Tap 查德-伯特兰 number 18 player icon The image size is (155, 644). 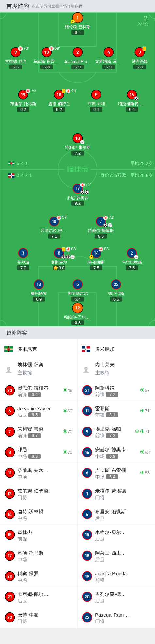(x=59, y=95)
